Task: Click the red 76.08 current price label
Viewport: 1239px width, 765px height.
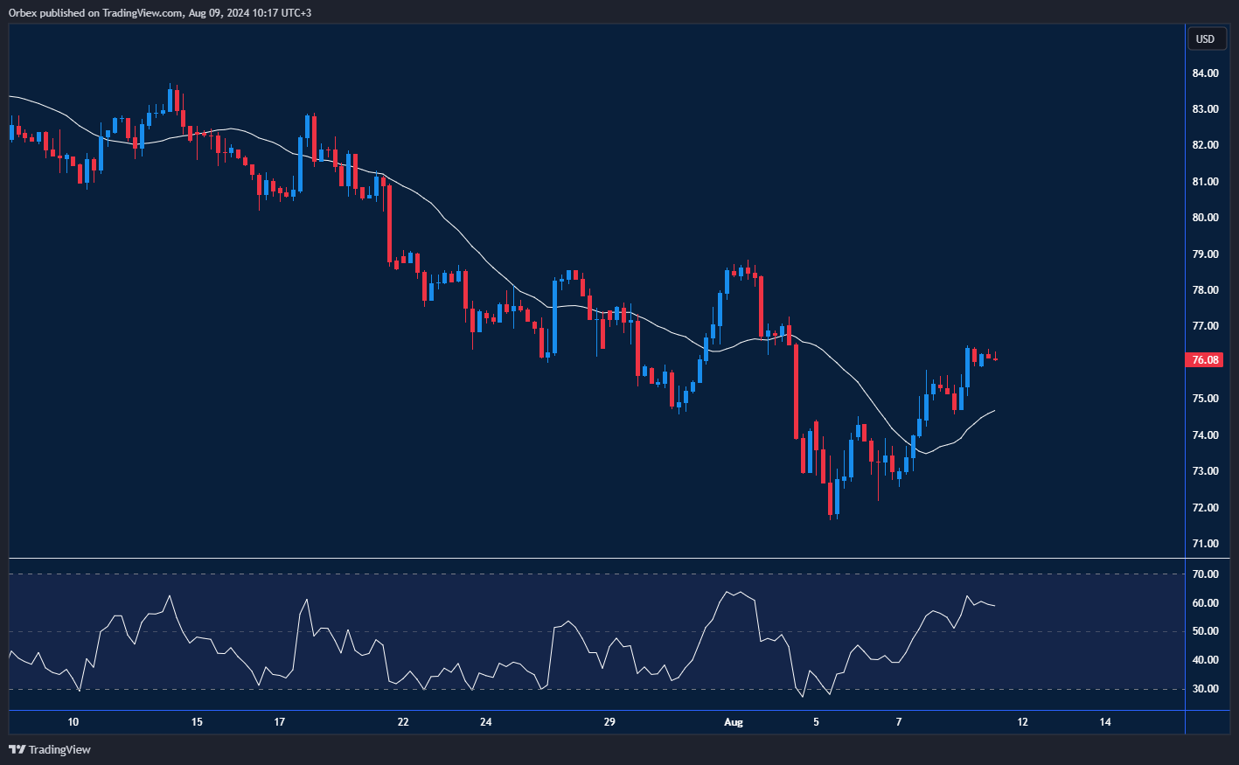Action: 1205,360
